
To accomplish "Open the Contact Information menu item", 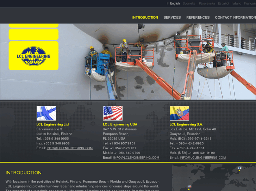I will coord(236,18).
